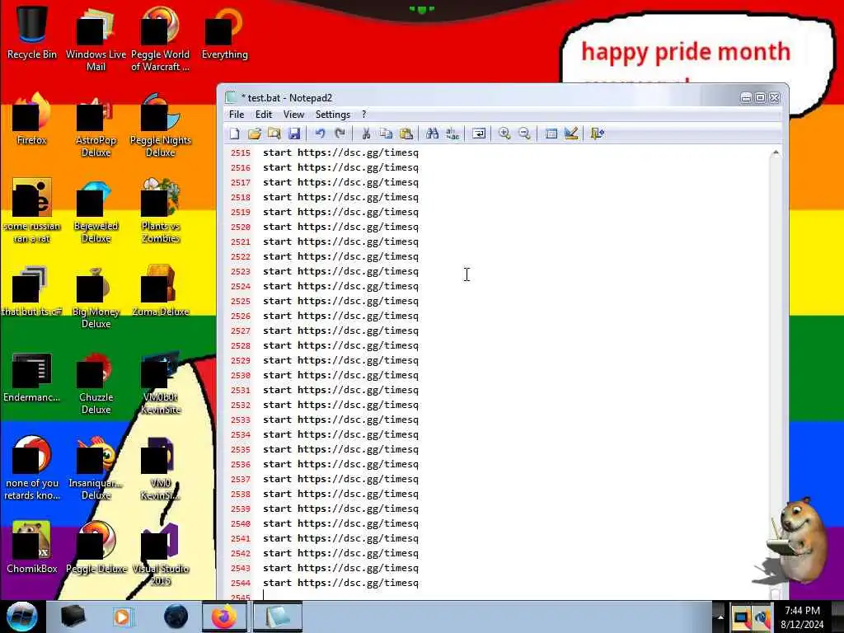Click the Notepad2 taskbar button
The width and height of the screenshot is (844, 633).
[x=277, y=617]
